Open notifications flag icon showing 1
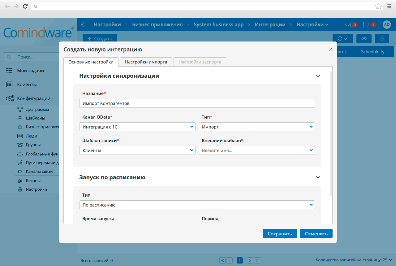Image resolution: width=396 pixels, height=266 pixels. (x=366, y=24)
